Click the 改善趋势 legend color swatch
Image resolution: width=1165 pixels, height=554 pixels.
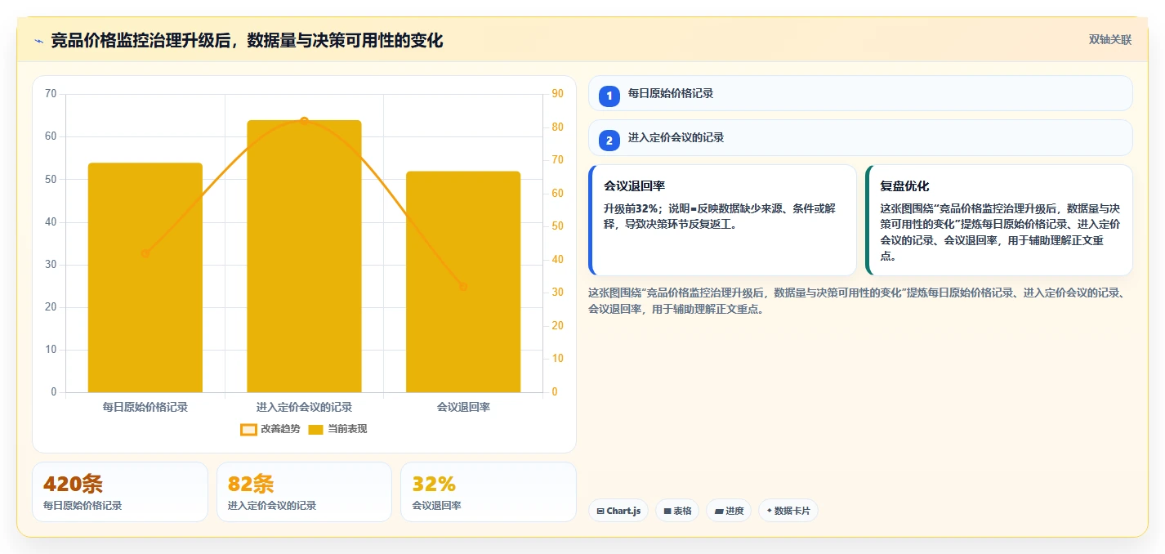click(x=248, y=429)
